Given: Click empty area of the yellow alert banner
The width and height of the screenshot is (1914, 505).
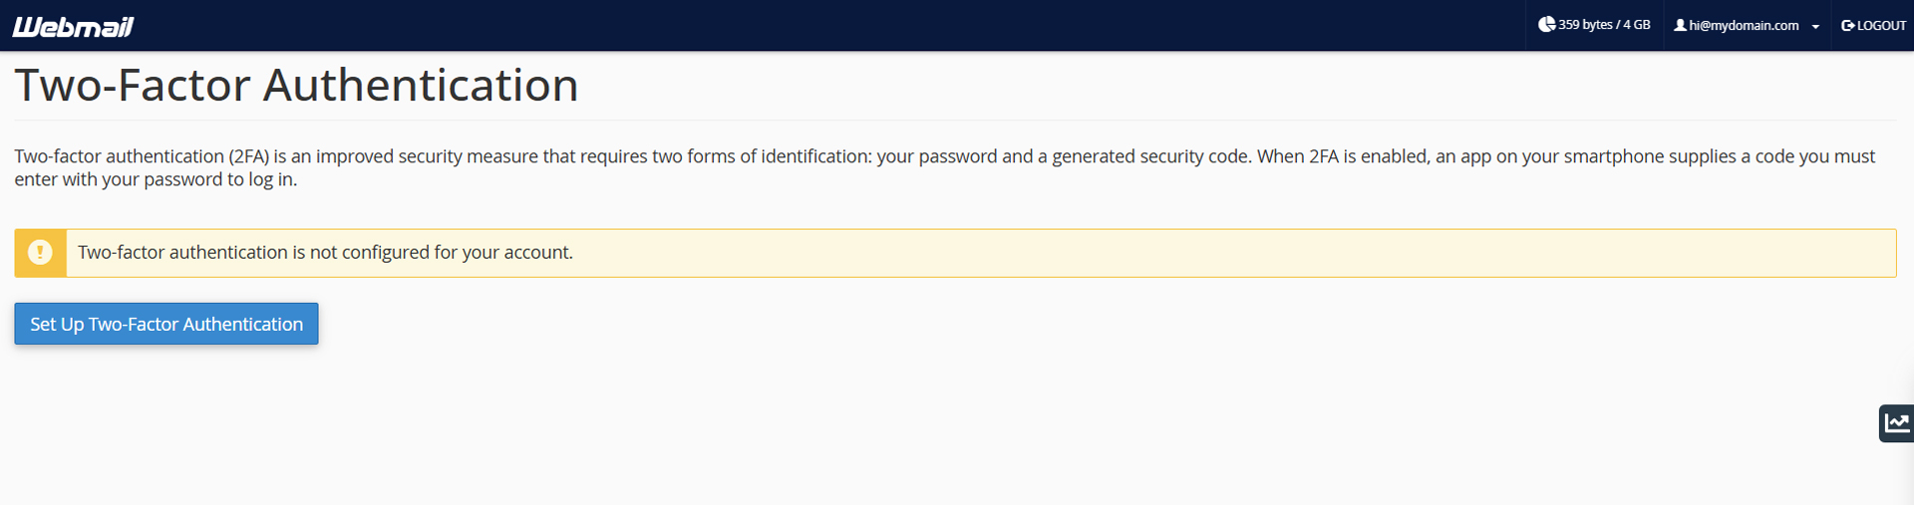Looking at the screenshot, I should click(x=1234, y=253).
